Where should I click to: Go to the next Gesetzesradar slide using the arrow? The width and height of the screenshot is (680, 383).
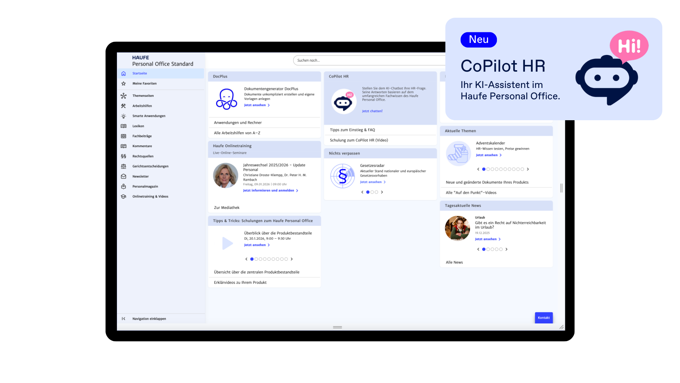tap(382, 192)
